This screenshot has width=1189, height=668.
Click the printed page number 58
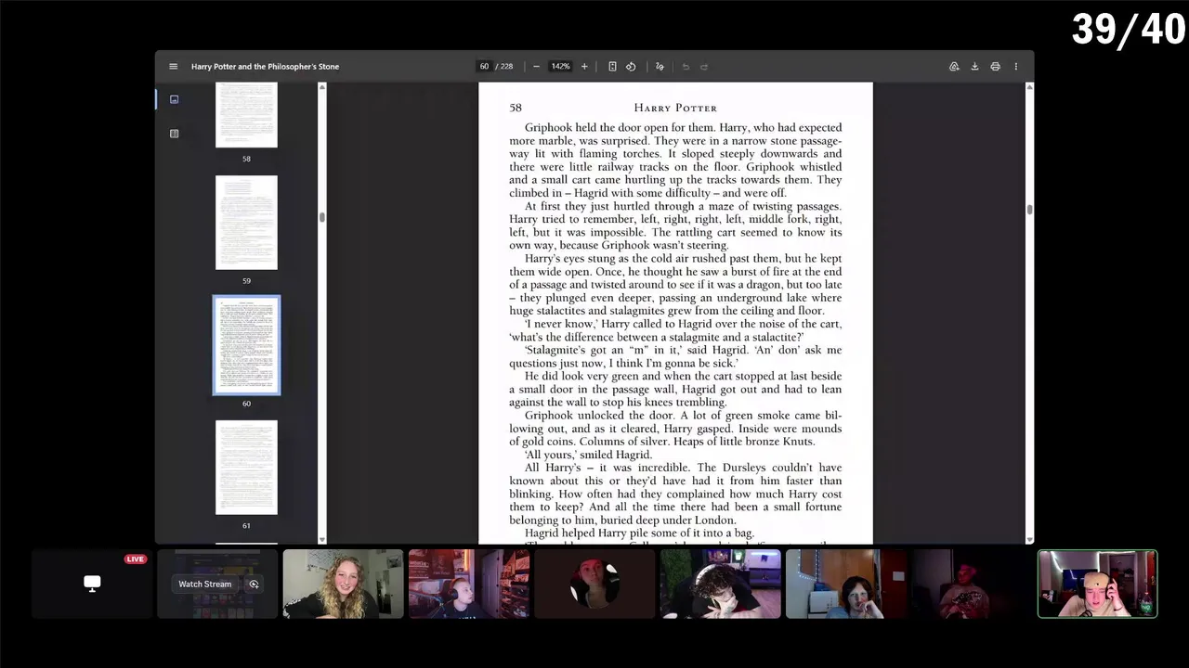tap(516, 108)
